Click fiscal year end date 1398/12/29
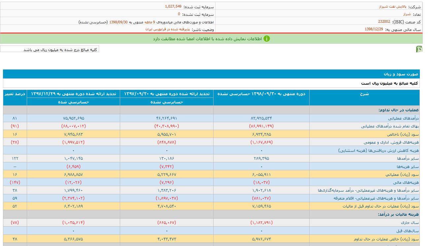 [x=374, y=29]
